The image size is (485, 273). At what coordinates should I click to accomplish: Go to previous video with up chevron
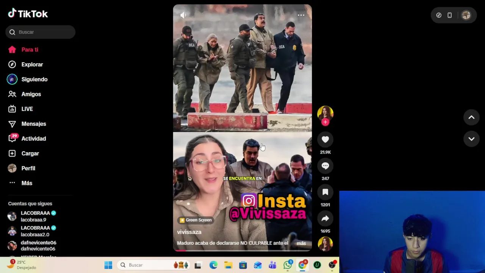pos(471,118)
